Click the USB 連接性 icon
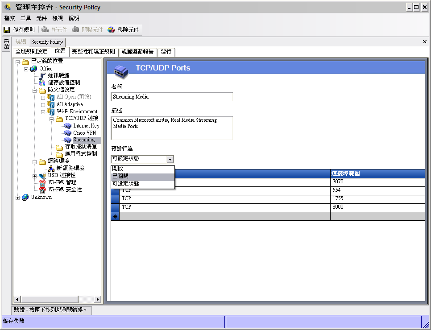 [x=42, y=176]
